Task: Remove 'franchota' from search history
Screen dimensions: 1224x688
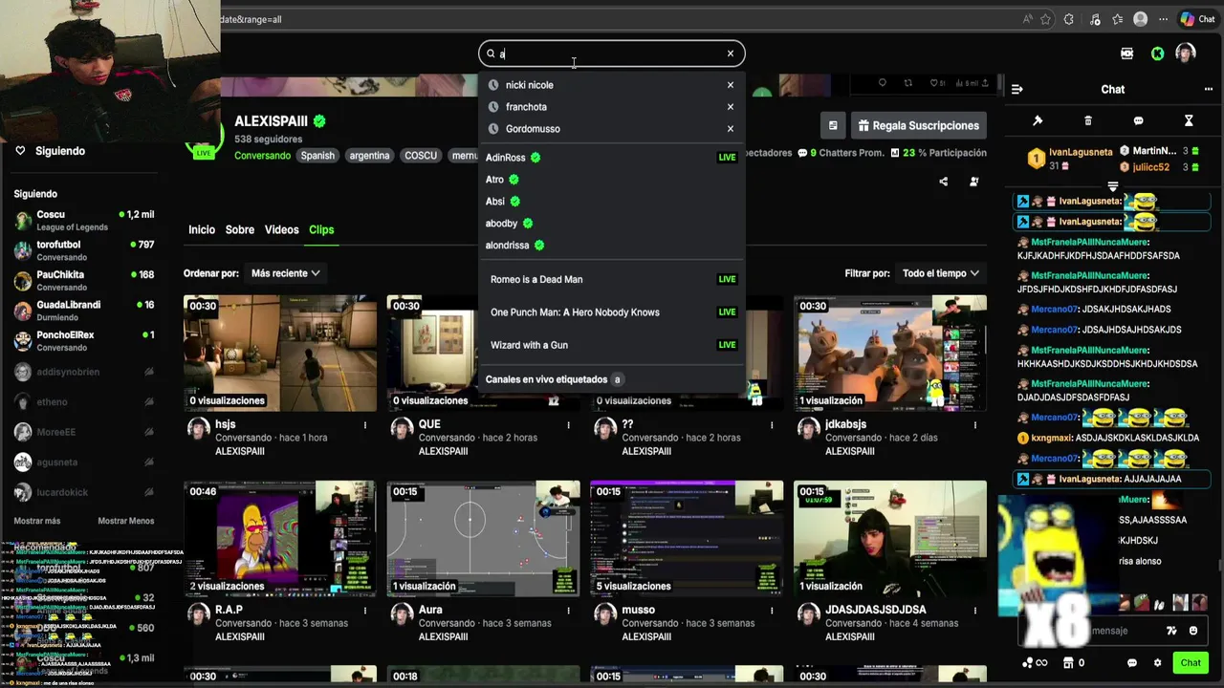Action: (731, 107)
